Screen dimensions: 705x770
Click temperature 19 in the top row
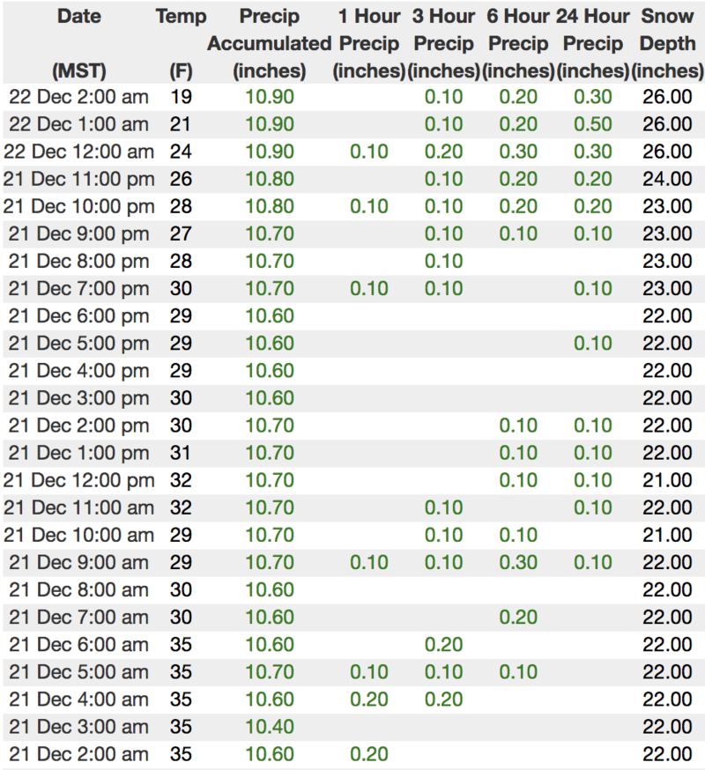click(x=181, y=97)
